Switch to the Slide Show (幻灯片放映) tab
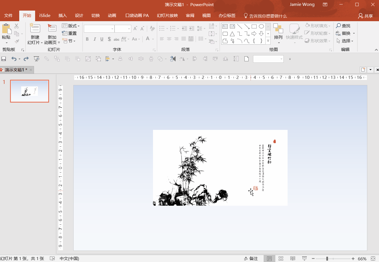379x262 pixels. [x=167, y=16]
